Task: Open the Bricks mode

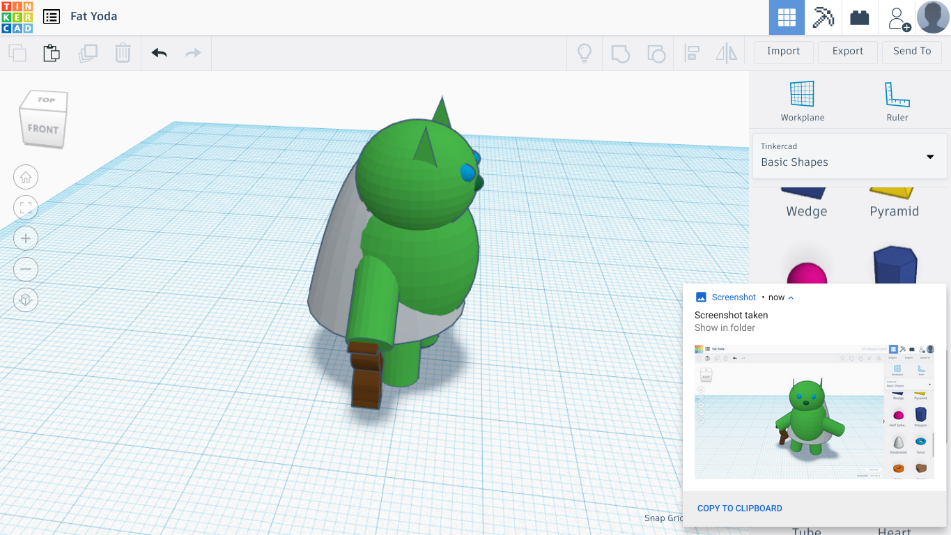Action: tap(860, 17)
